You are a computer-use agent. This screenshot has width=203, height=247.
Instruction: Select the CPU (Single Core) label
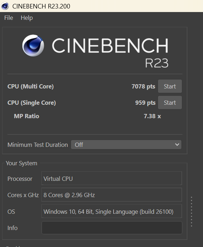click(x=32, y=103)
